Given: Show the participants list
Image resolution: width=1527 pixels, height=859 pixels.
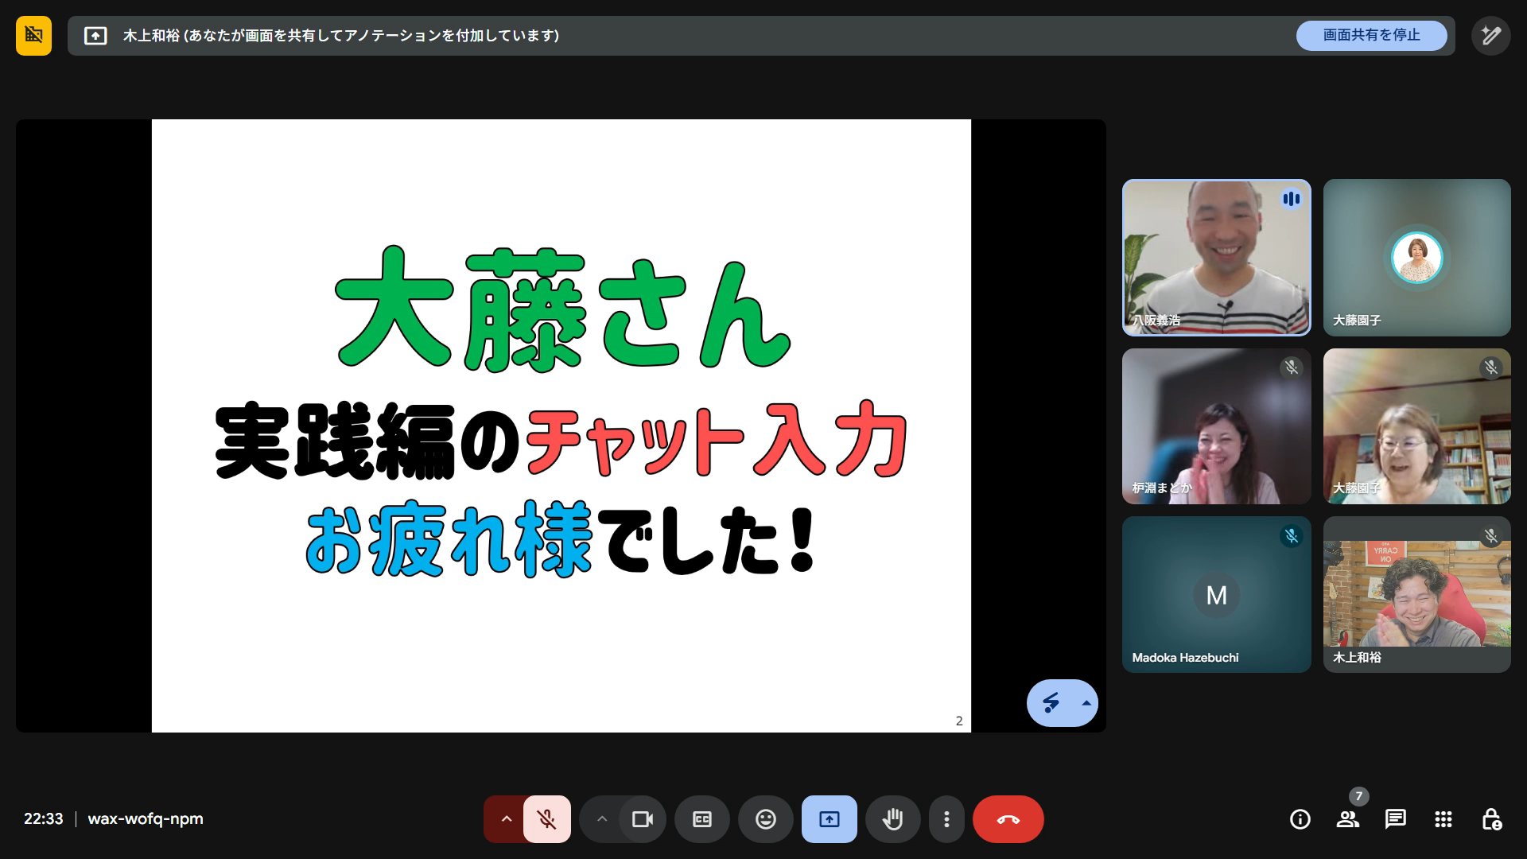Looking at the screenshot, I should coord(1347,819).
